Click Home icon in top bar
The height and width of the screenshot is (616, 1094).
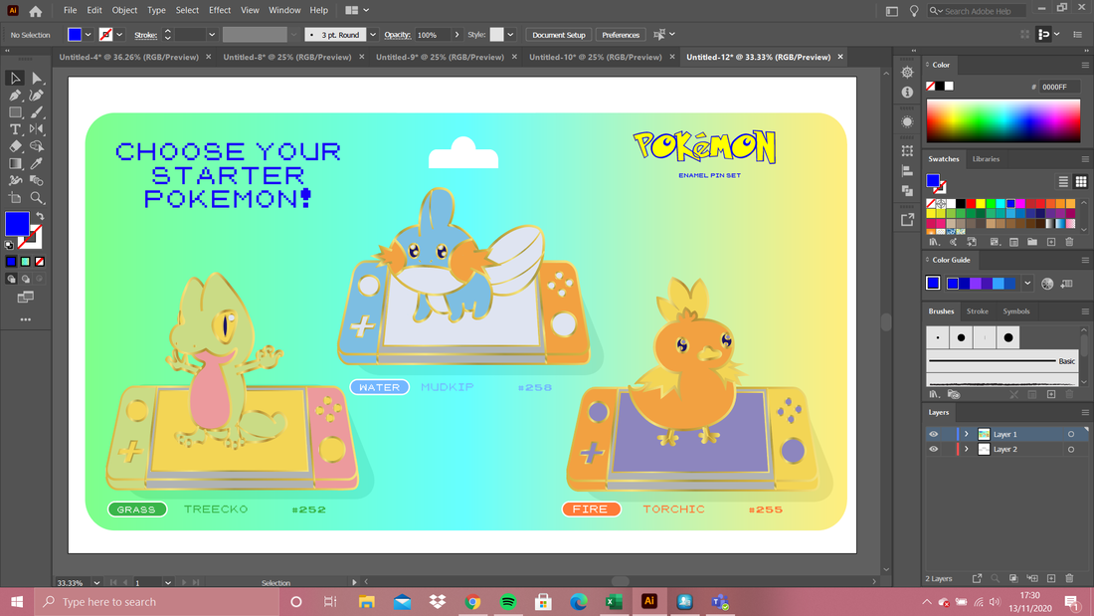pyautogui.click(x=36, y=11)
